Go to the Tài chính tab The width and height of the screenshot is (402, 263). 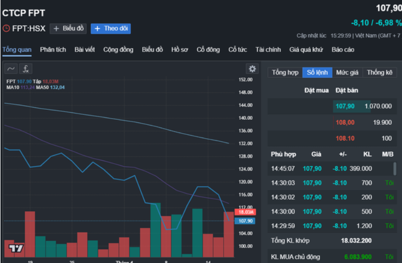[x=268, y=50]
